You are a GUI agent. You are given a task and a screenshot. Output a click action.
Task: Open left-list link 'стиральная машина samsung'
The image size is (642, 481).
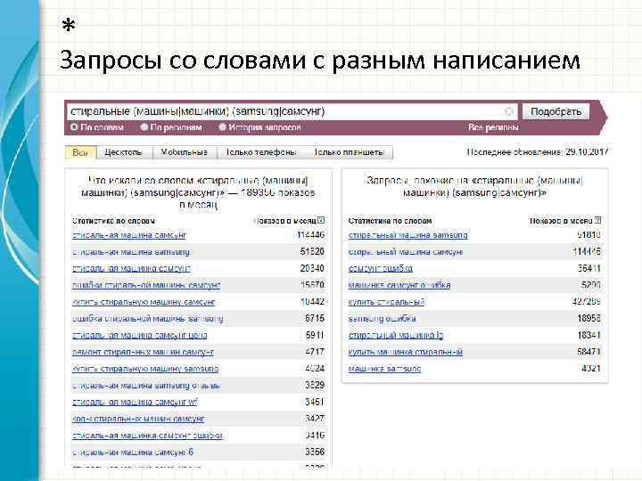pos(131,252)
